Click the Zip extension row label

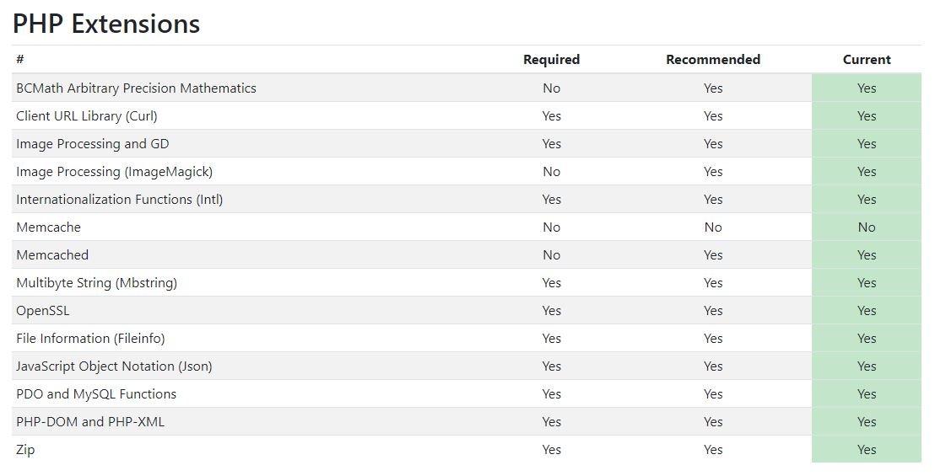[25, 449]
